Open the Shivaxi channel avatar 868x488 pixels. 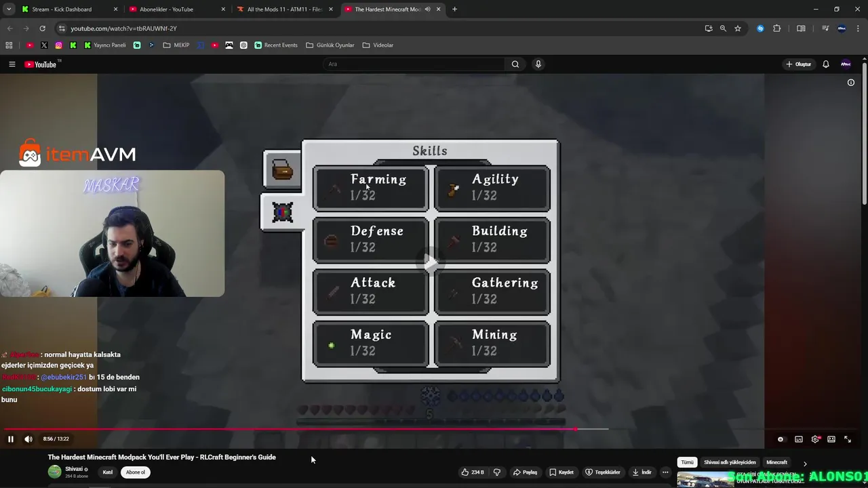54,472
